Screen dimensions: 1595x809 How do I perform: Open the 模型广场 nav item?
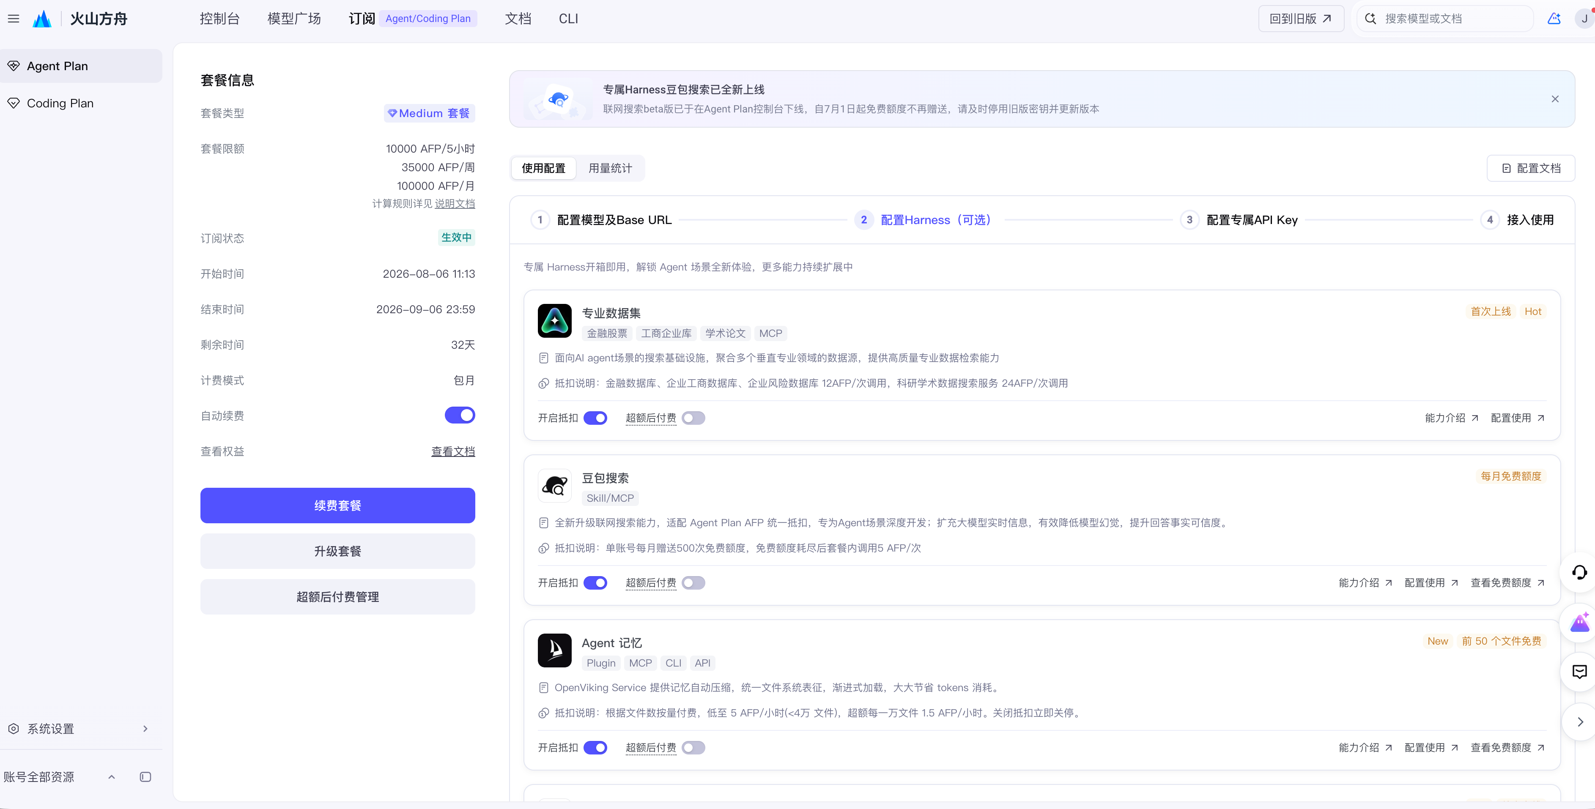(x=294, y=19)
